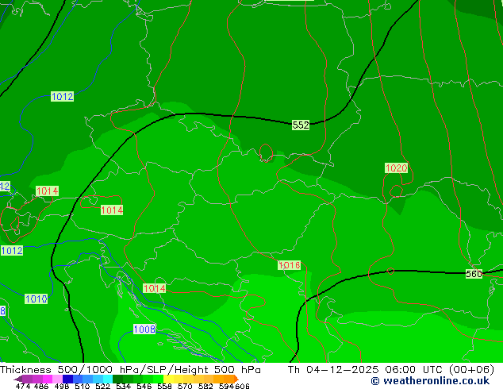Click the light pink legend swatch
Image resolution: width=503 pixels, height=389 pixels.
[x=57, y=379]
